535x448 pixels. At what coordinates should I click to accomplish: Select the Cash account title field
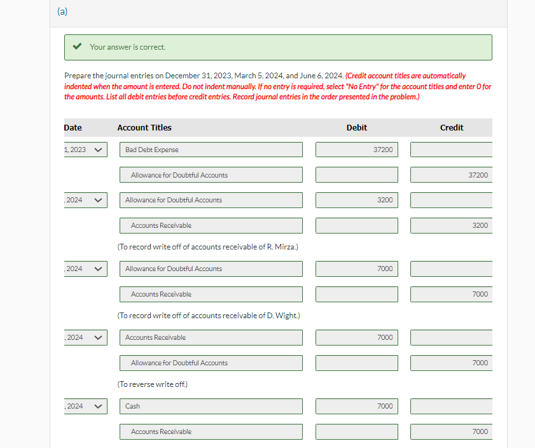tap(211, 406)
